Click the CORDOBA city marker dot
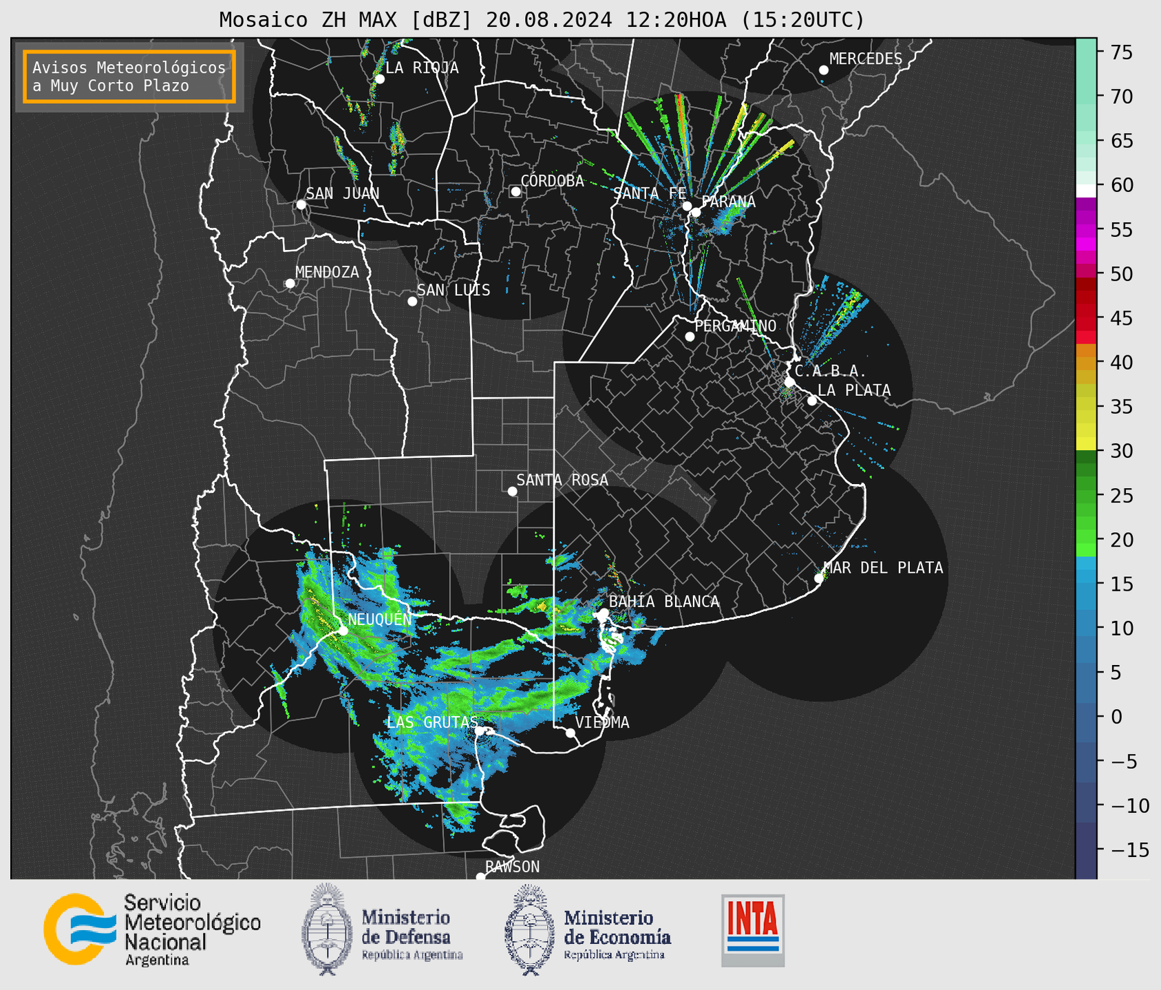 coord(515,191)
